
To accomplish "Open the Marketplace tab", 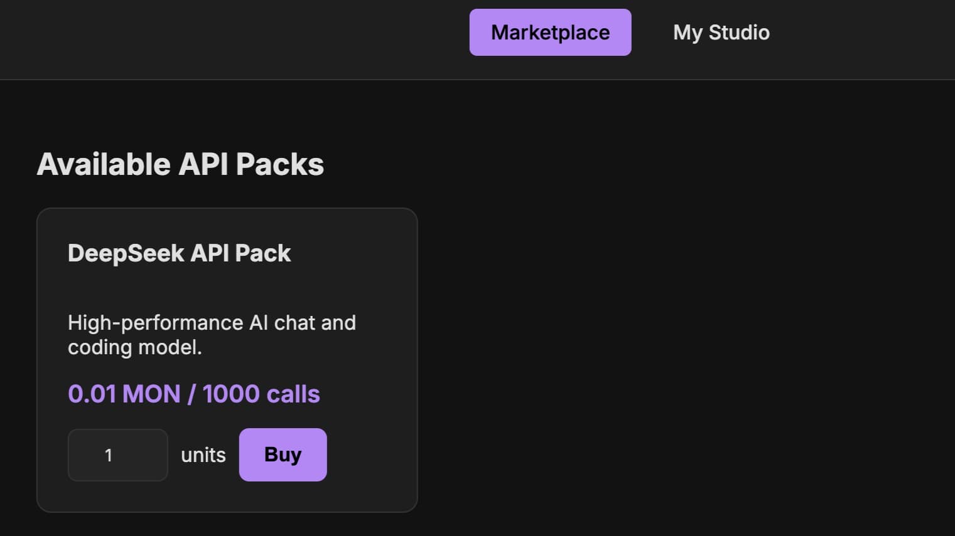I will pyautogui.click(x=550, y=33).
